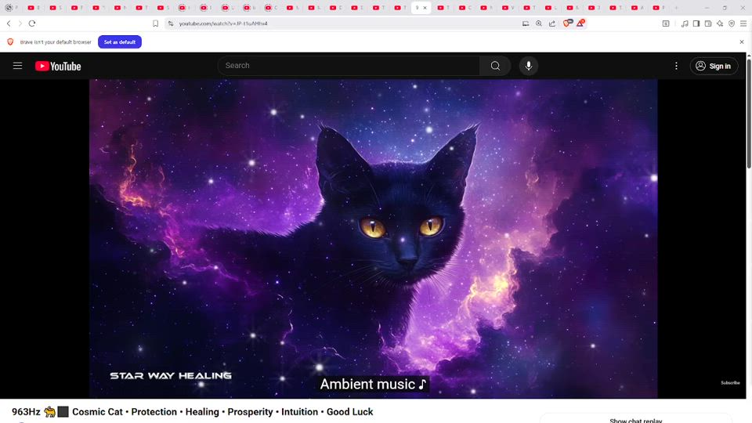Dismiss the default browser notification bar
Viewport: 752px width, 423px height.
(742, 42)
